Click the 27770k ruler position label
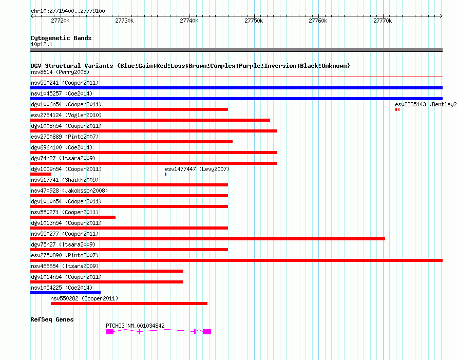457x360 pixels. [x=383, y=21]
